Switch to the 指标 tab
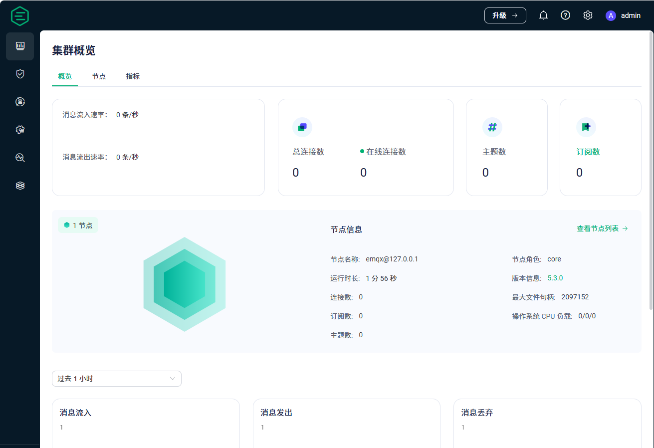The height and width of the screenshot is (448, 654). (133, 76)
